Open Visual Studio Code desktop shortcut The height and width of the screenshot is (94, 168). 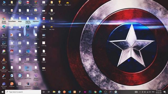click(x=28, y=53)
